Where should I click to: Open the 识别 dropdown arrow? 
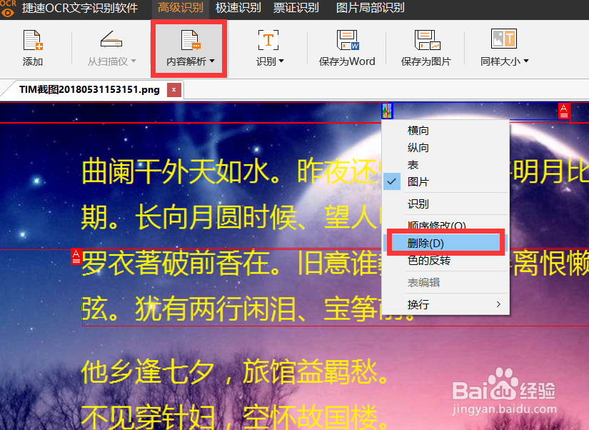(281, 61)
